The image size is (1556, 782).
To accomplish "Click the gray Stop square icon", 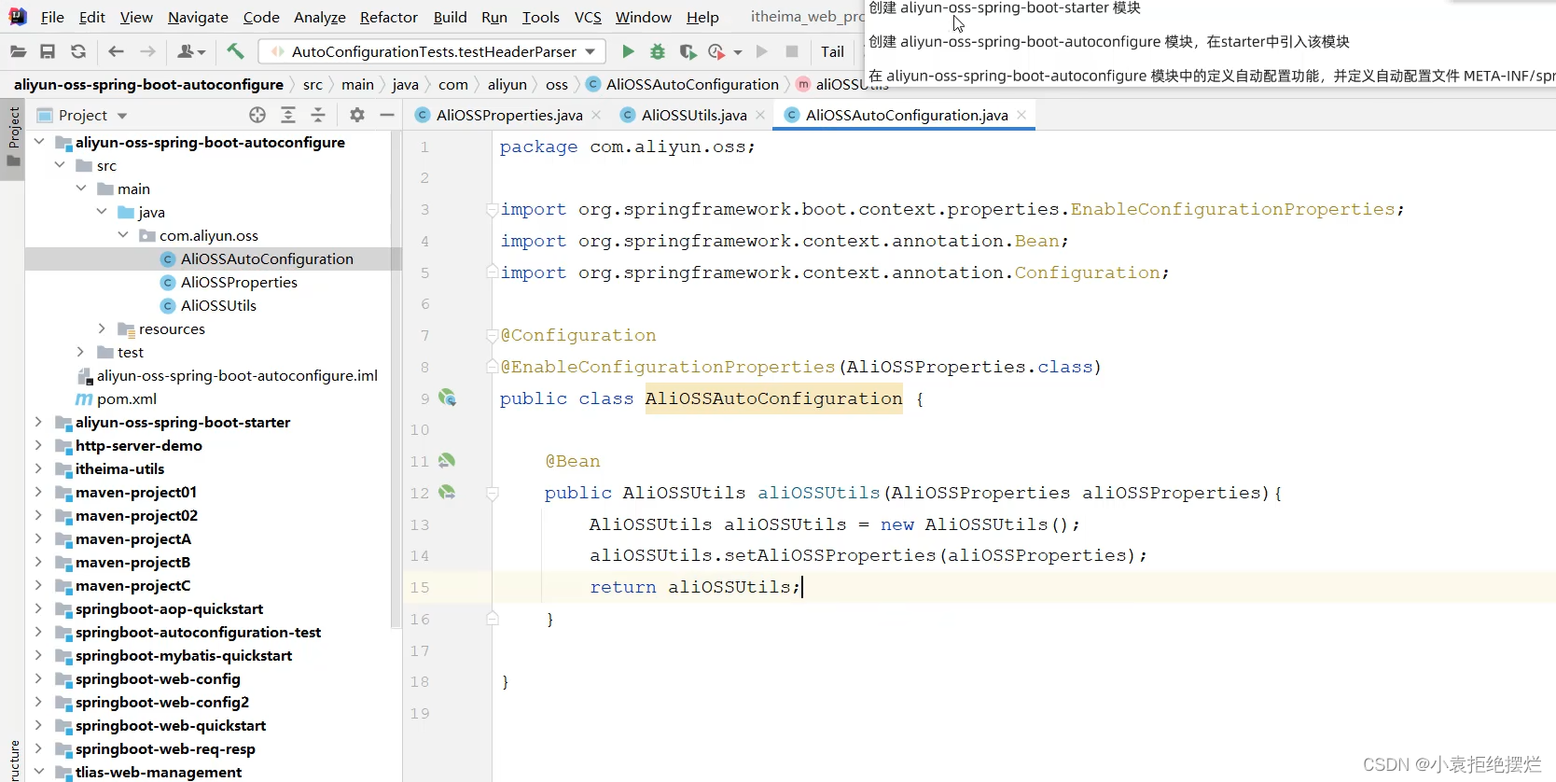I will pyautogui.click(x=792, y=51).
